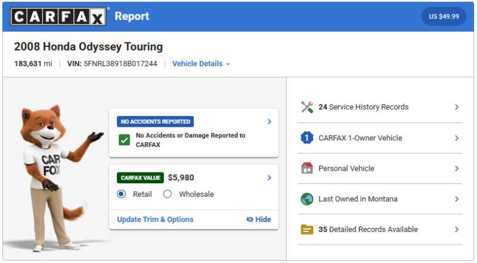Click the 2008 Honda Odyssey Touring title
The width and height of the screenshot is (477, 263).
(x=88, y=47)
